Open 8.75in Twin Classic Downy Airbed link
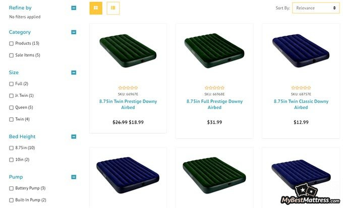This screenshot has height=208, width=343. coord(301,105)
